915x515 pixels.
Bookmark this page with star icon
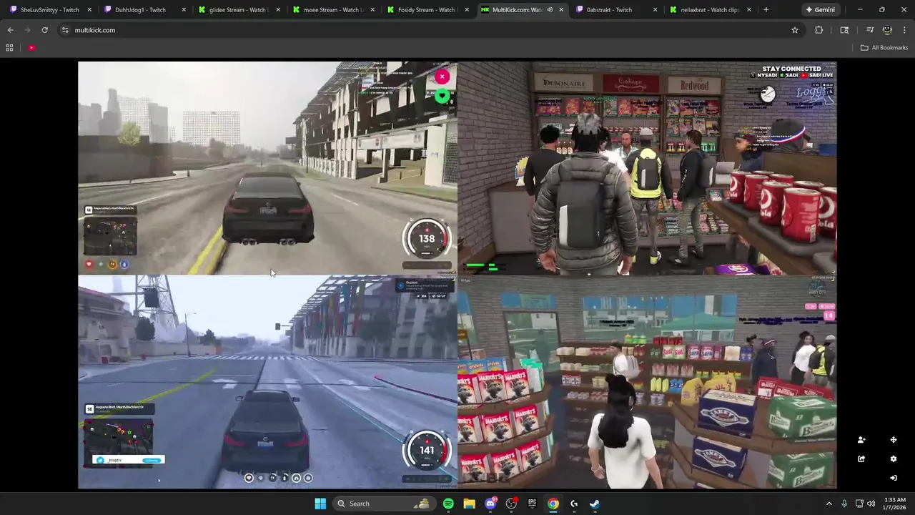tap(794, 30)
